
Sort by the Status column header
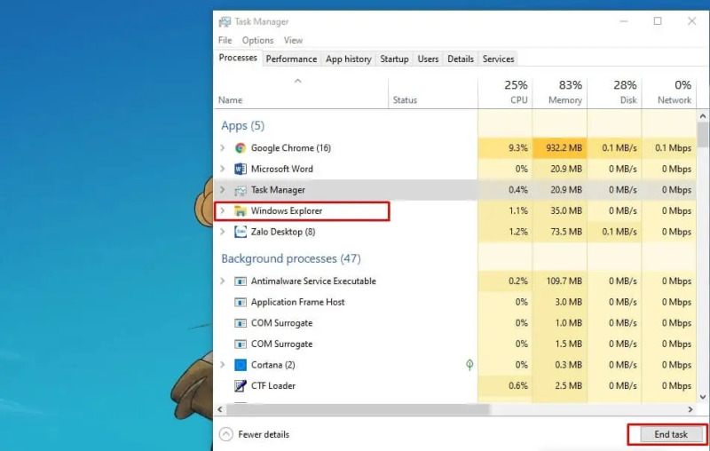(433, 93)
